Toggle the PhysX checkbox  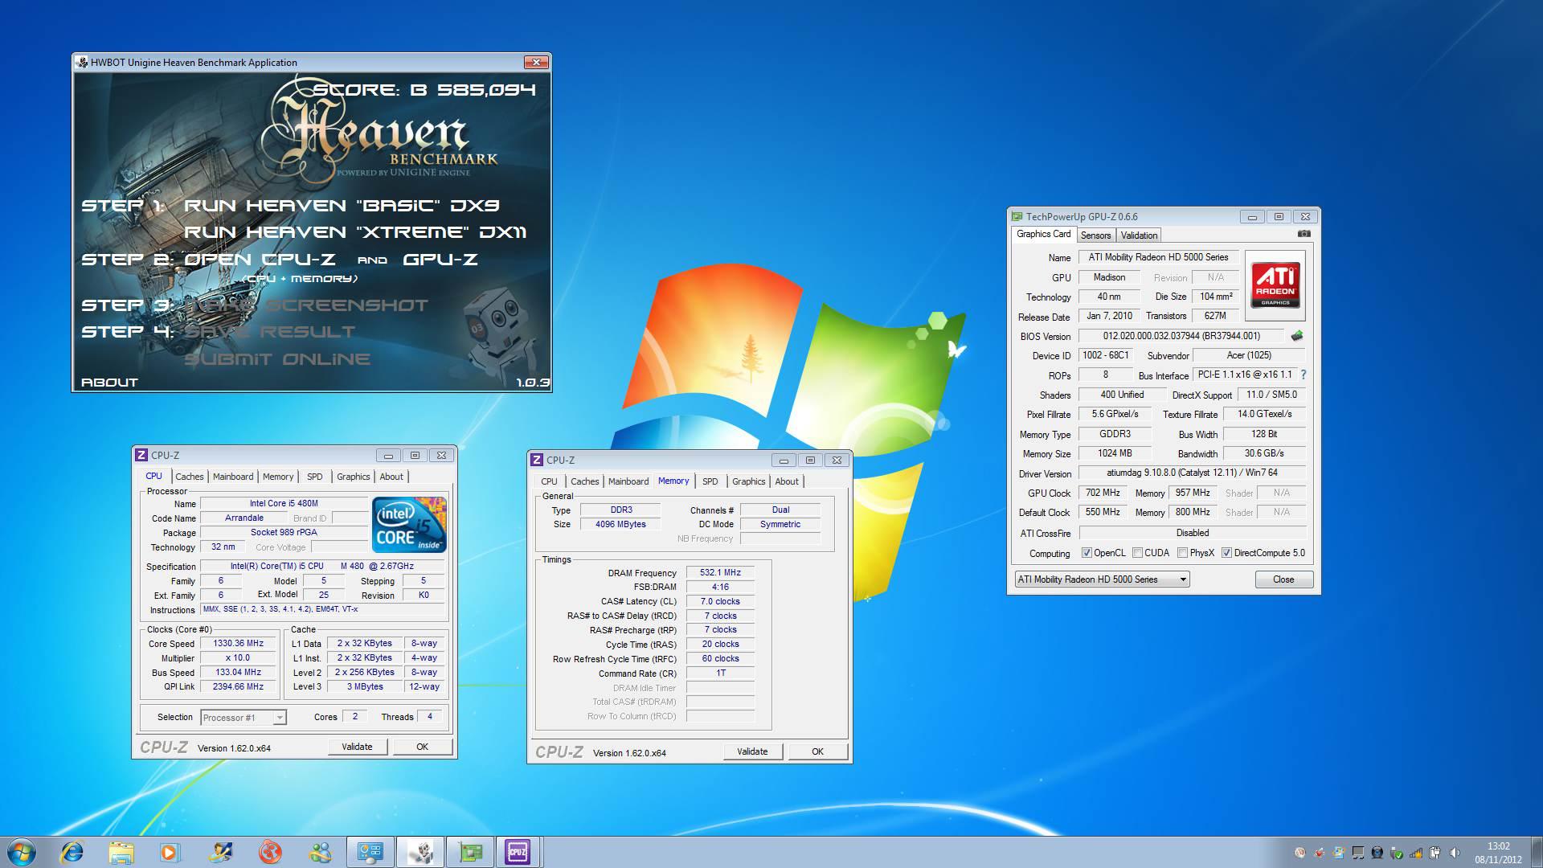pyautogui.click(x=1182, y=553)
